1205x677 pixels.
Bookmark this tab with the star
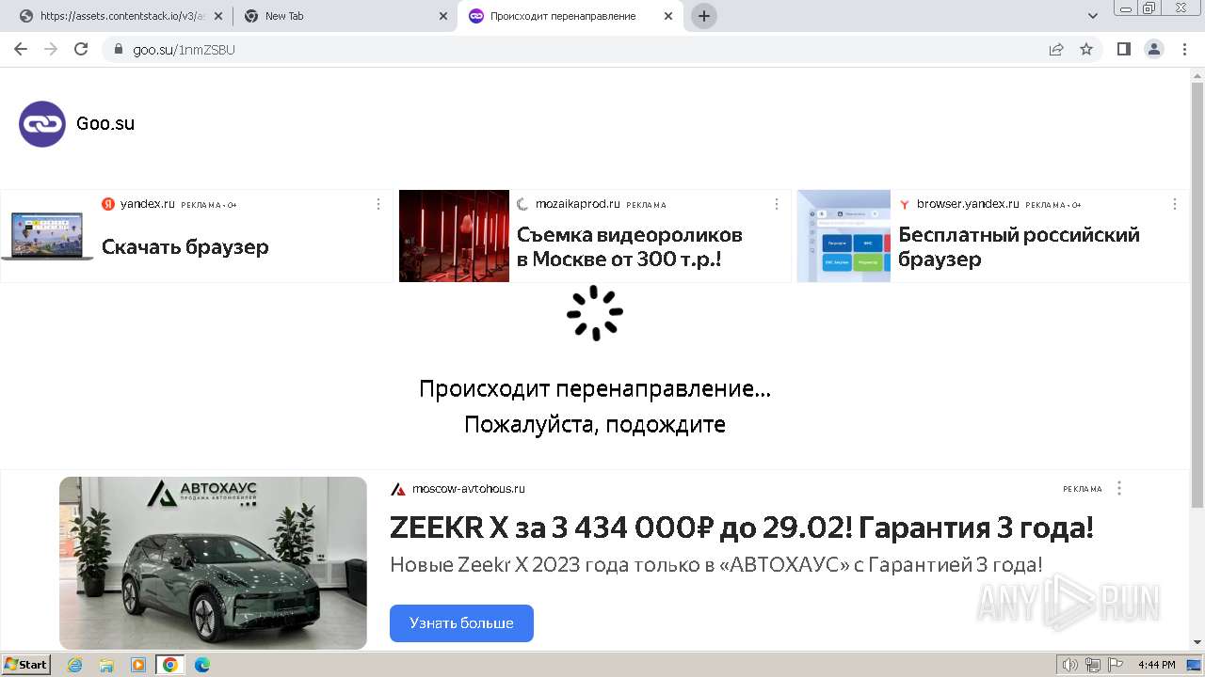[x=1086, y=49]
